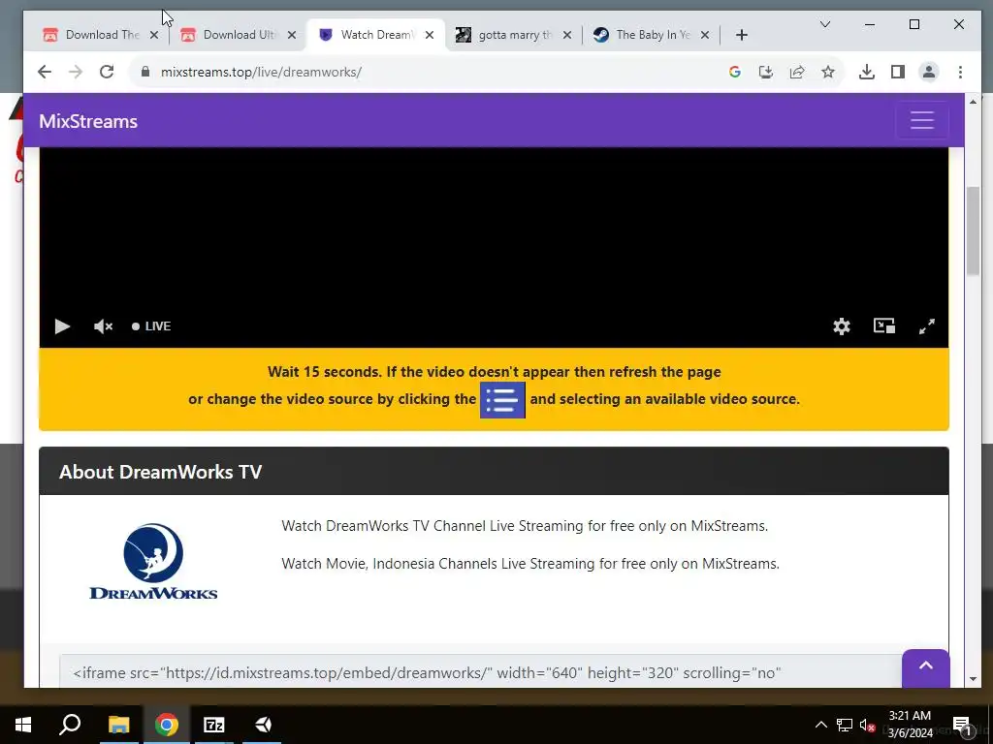Open Chrome profile avatar
The image size is (993, 744).
pos(928,72)
